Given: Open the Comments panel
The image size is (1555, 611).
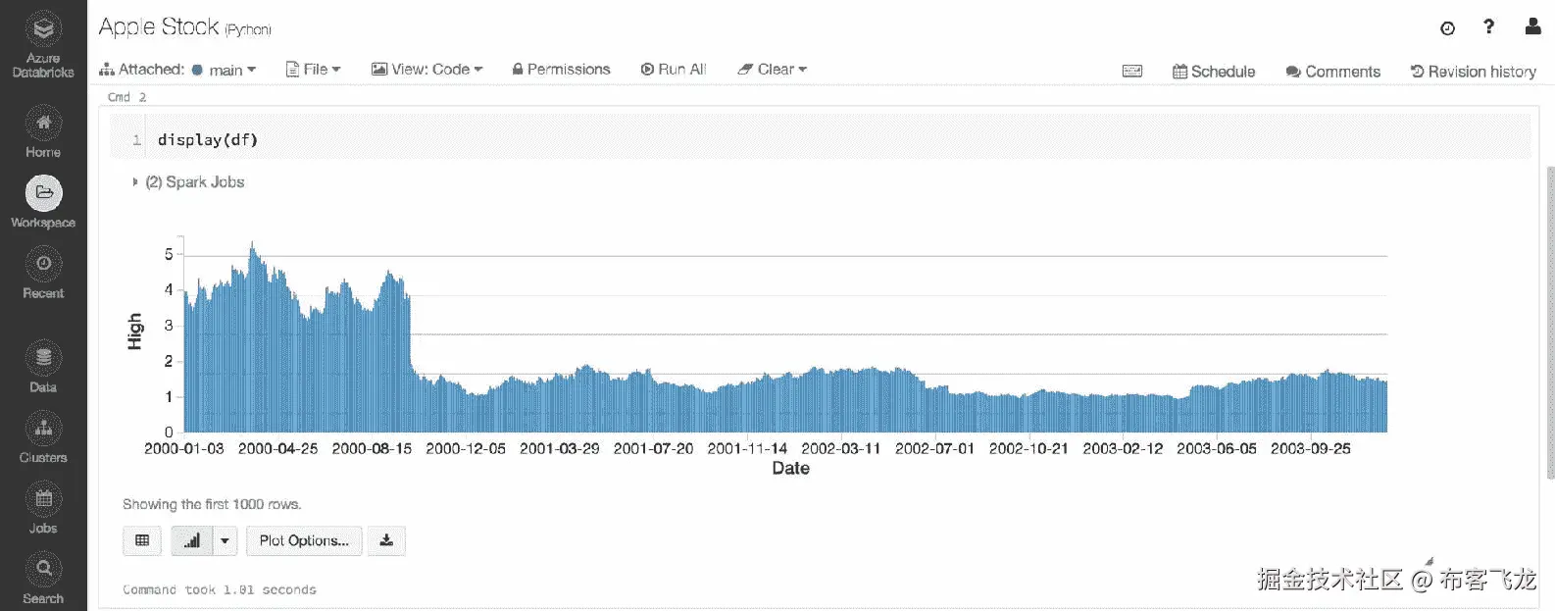Looking at the screenshot, I should 1332,72.
